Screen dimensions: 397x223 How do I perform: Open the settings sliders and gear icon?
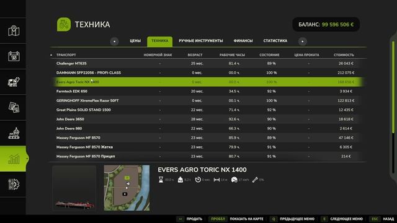(x=14, y=185)
